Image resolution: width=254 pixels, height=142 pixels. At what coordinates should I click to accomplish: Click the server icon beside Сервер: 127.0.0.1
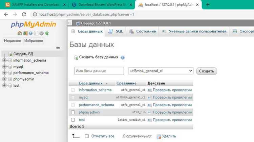pyautogui.click(x=78, y=23)
